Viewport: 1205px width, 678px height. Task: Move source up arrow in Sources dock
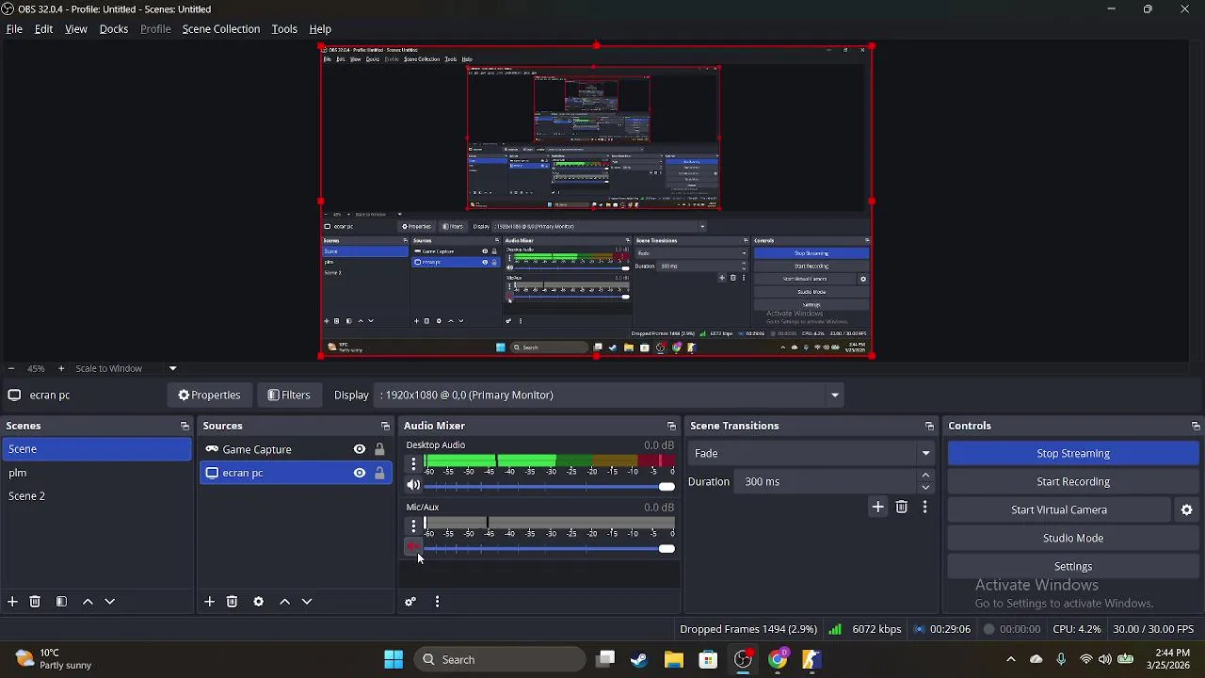(x=284, y=602)
